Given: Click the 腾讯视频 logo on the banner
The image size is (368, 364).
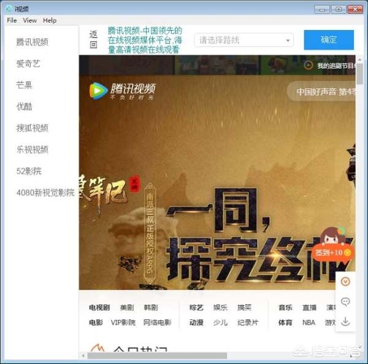Looking at the screenshot, I should click(x=123, y=91).
